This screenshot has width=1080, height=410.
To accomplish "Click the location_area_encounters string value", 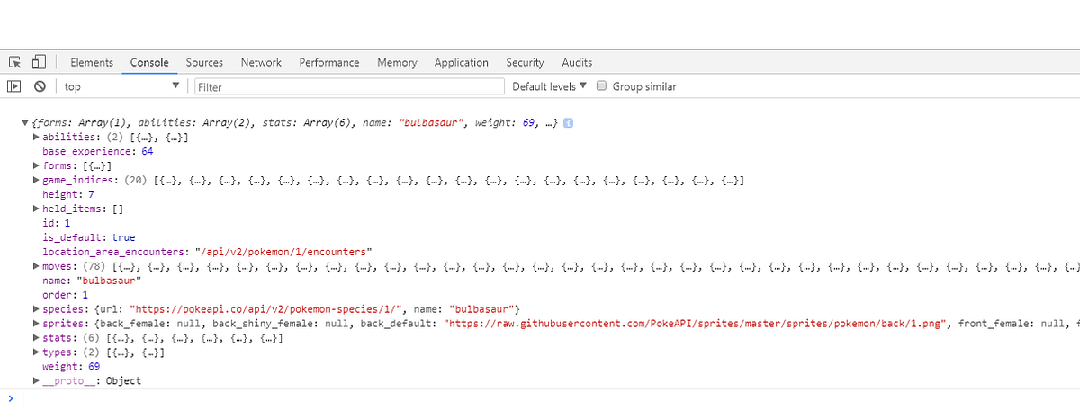I will coord(283,252).
